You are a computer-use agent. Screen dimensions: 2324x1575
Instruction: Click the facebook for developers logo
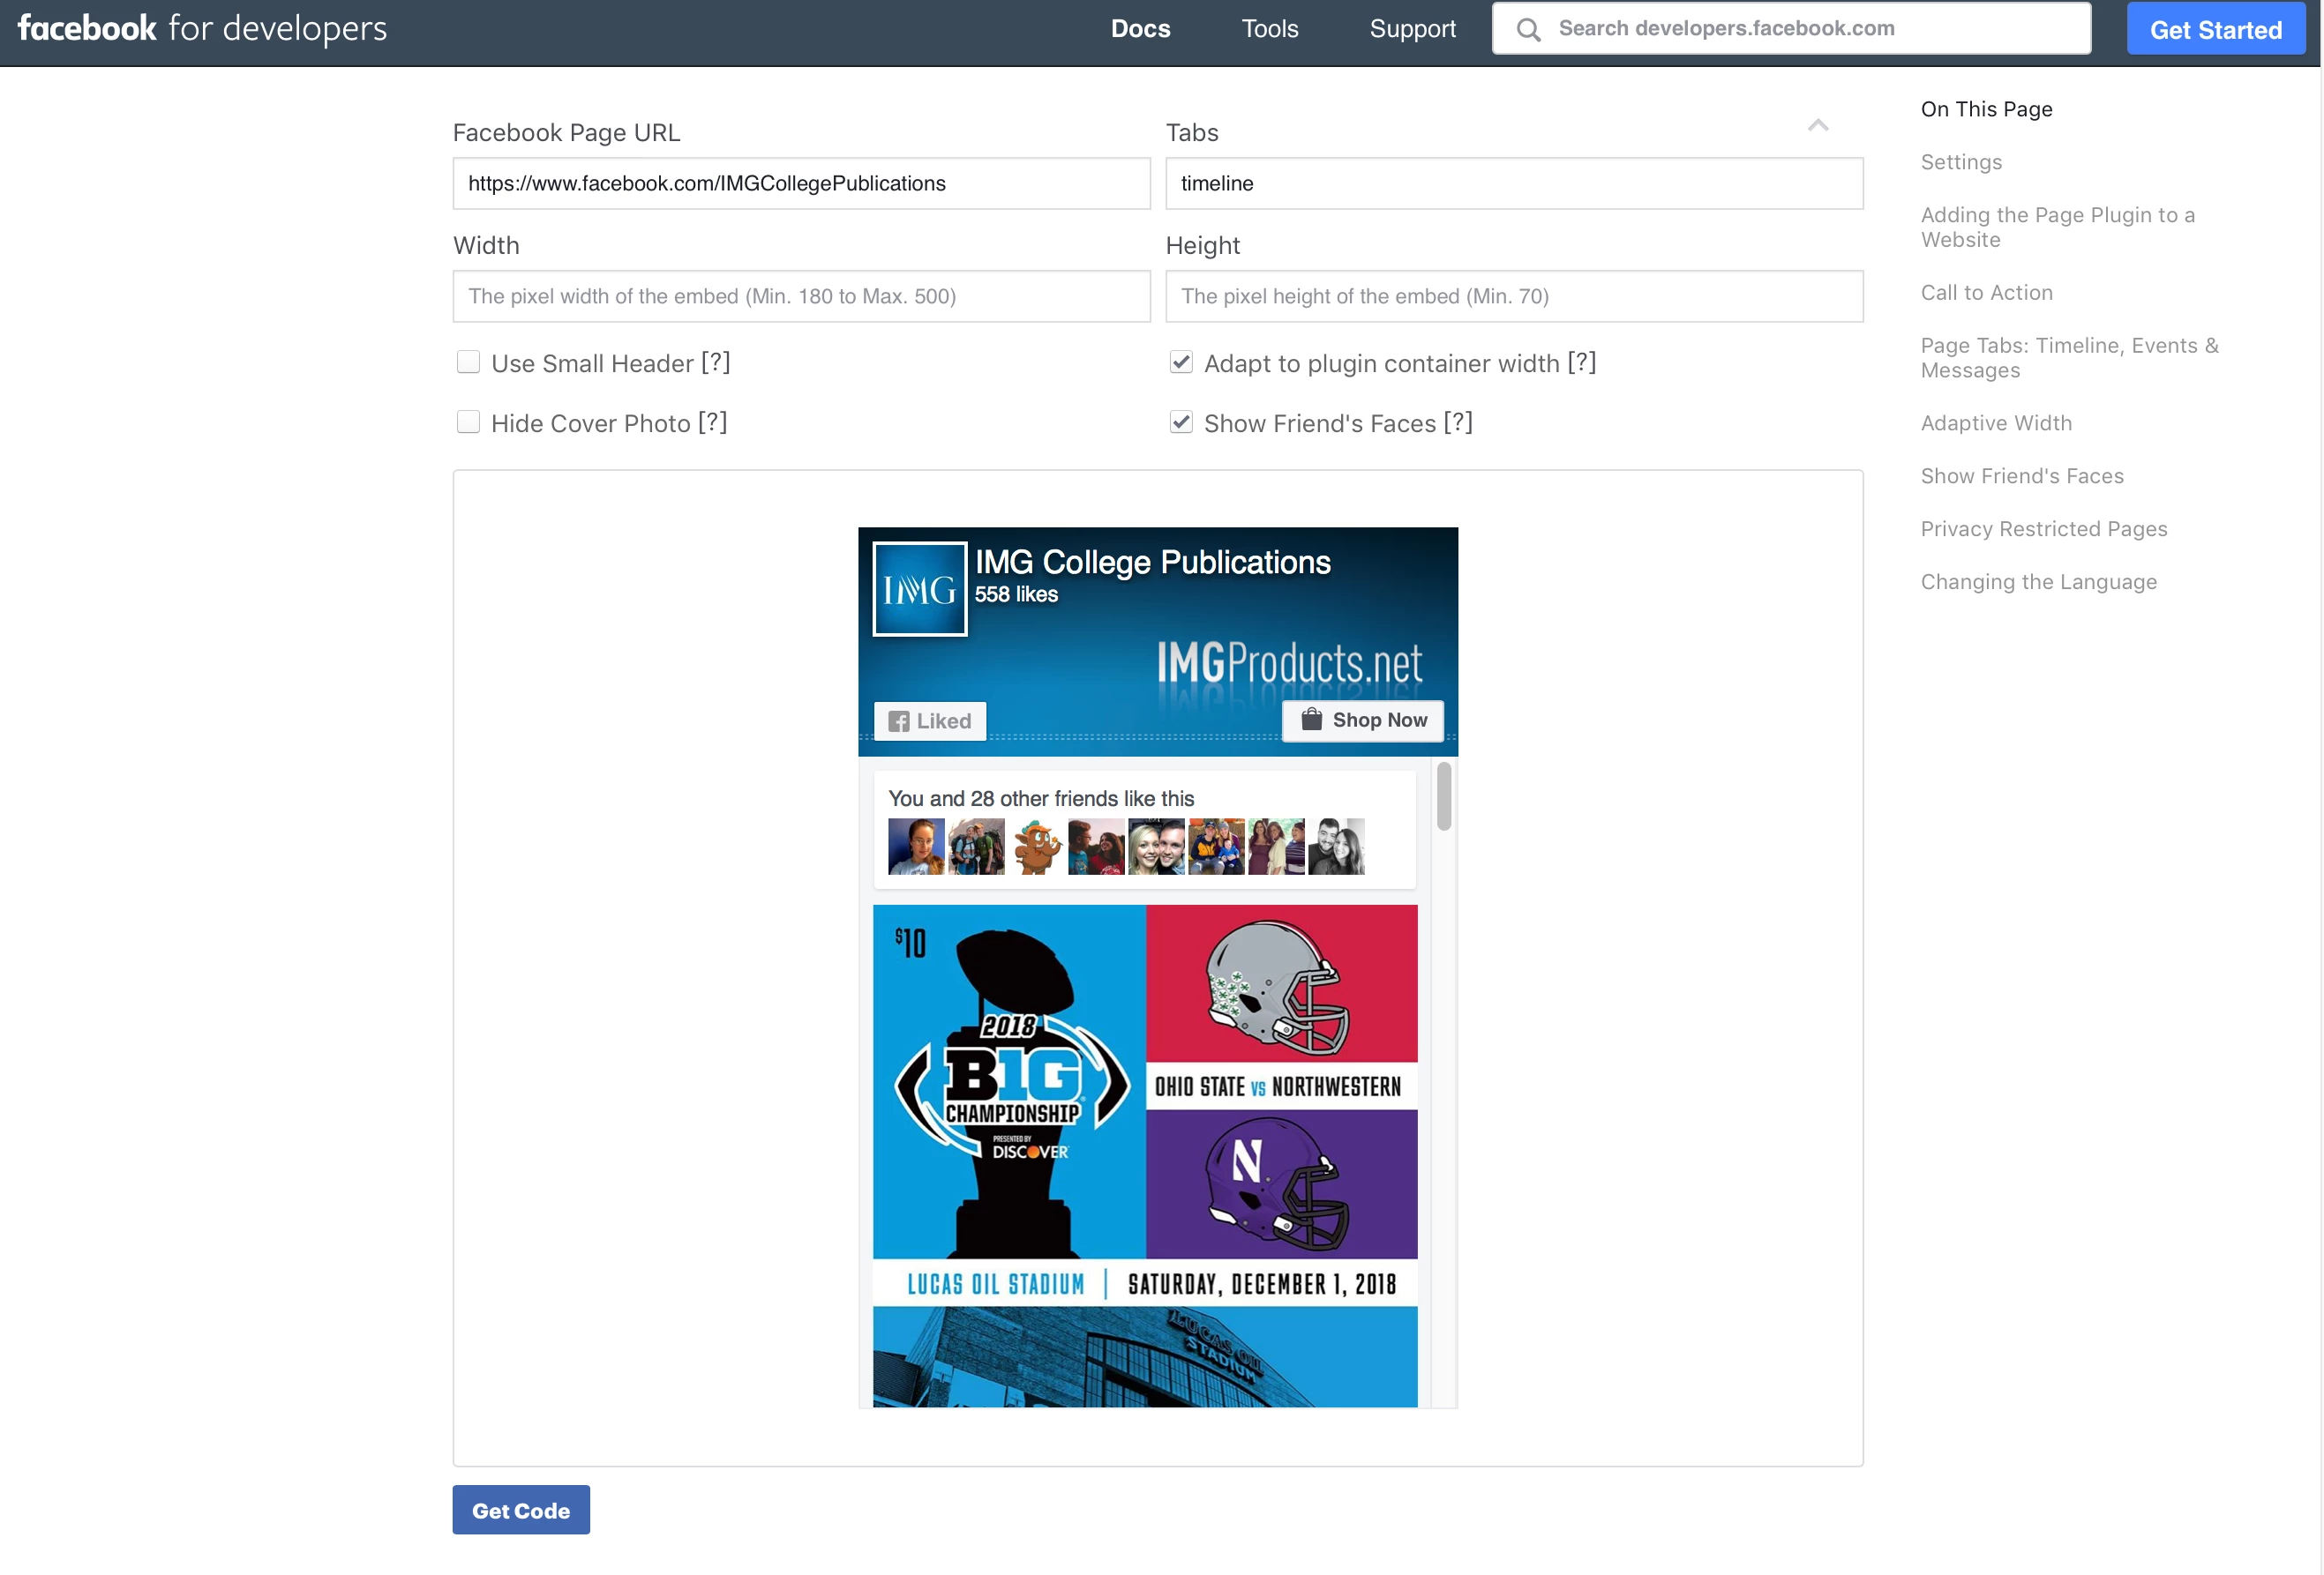pos(202,28)
